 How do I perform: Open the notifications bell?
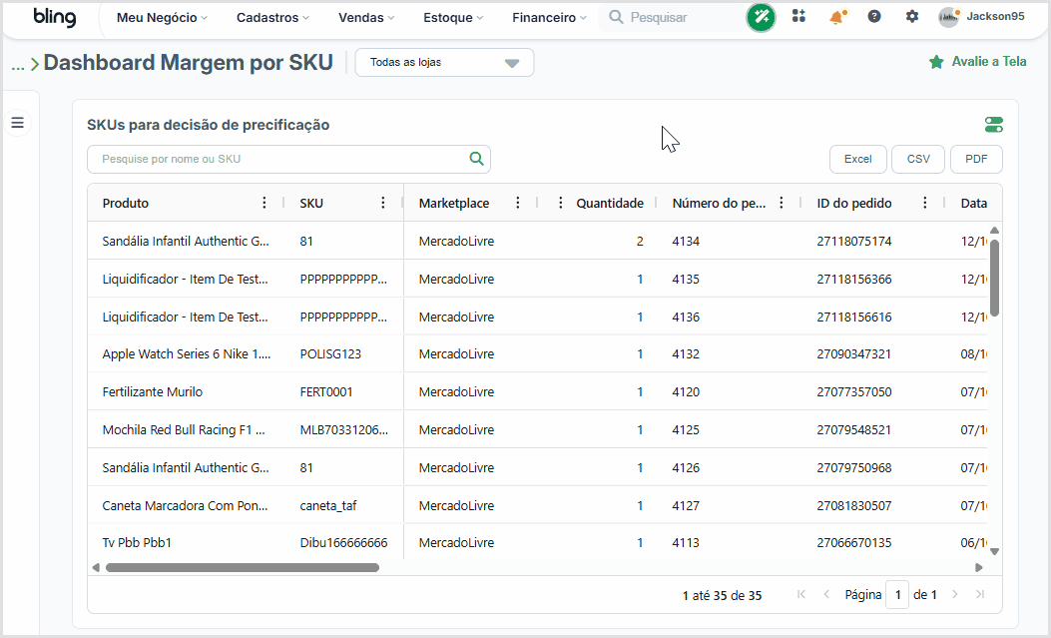(837, 17)
